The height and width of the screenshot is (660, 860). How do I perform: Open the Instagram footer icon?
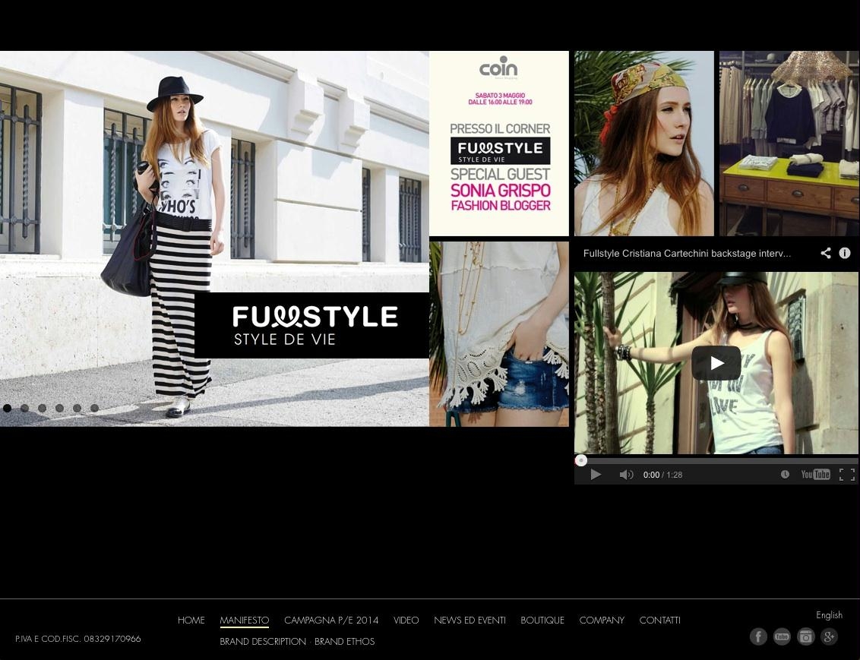(805, 636)
